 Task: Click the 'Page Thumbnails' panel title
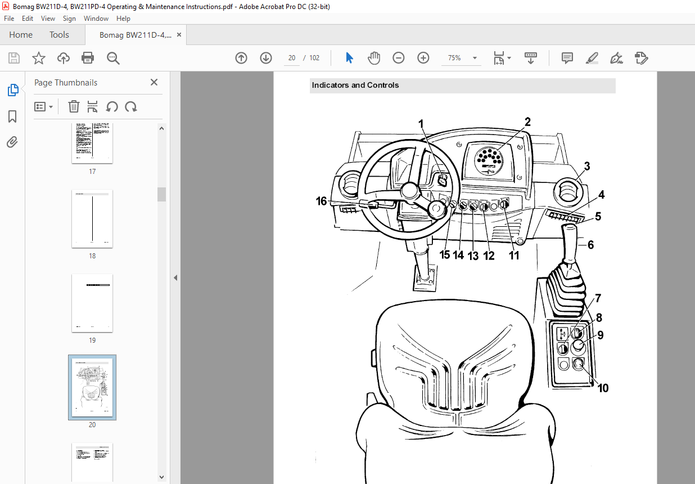click(x=66, y=82)
